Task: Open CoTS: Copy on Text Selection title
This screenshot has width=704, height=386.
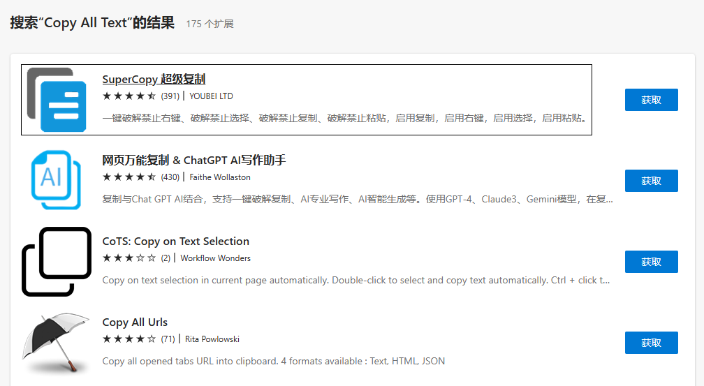Action: [175, 242]
